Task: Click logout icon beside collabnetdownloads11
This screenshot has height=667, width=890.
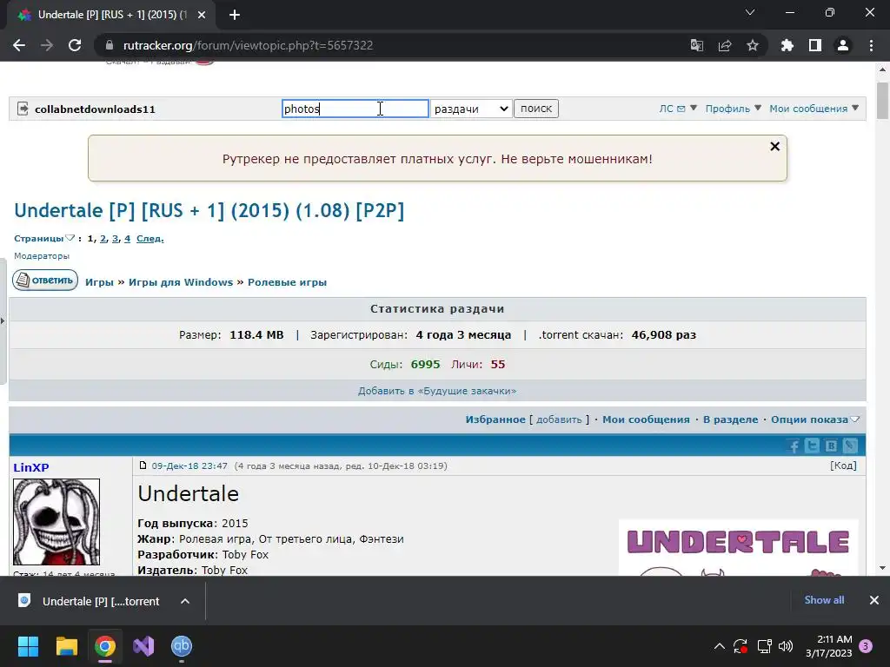Action: point(23,109)
